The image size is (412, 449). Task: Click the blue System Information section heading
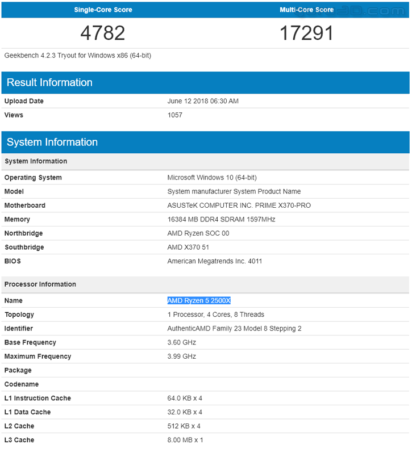(52, 142)
